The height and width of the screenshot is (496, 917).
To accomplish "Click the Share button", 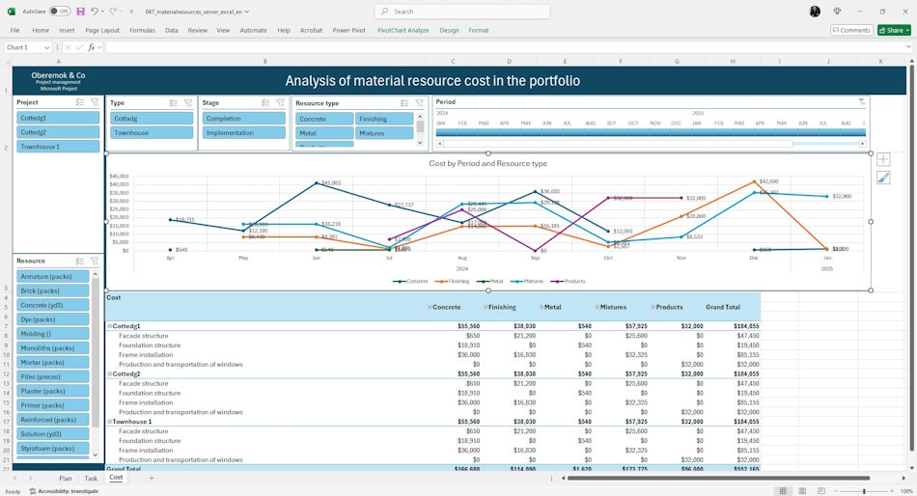I will coord(894,30).
